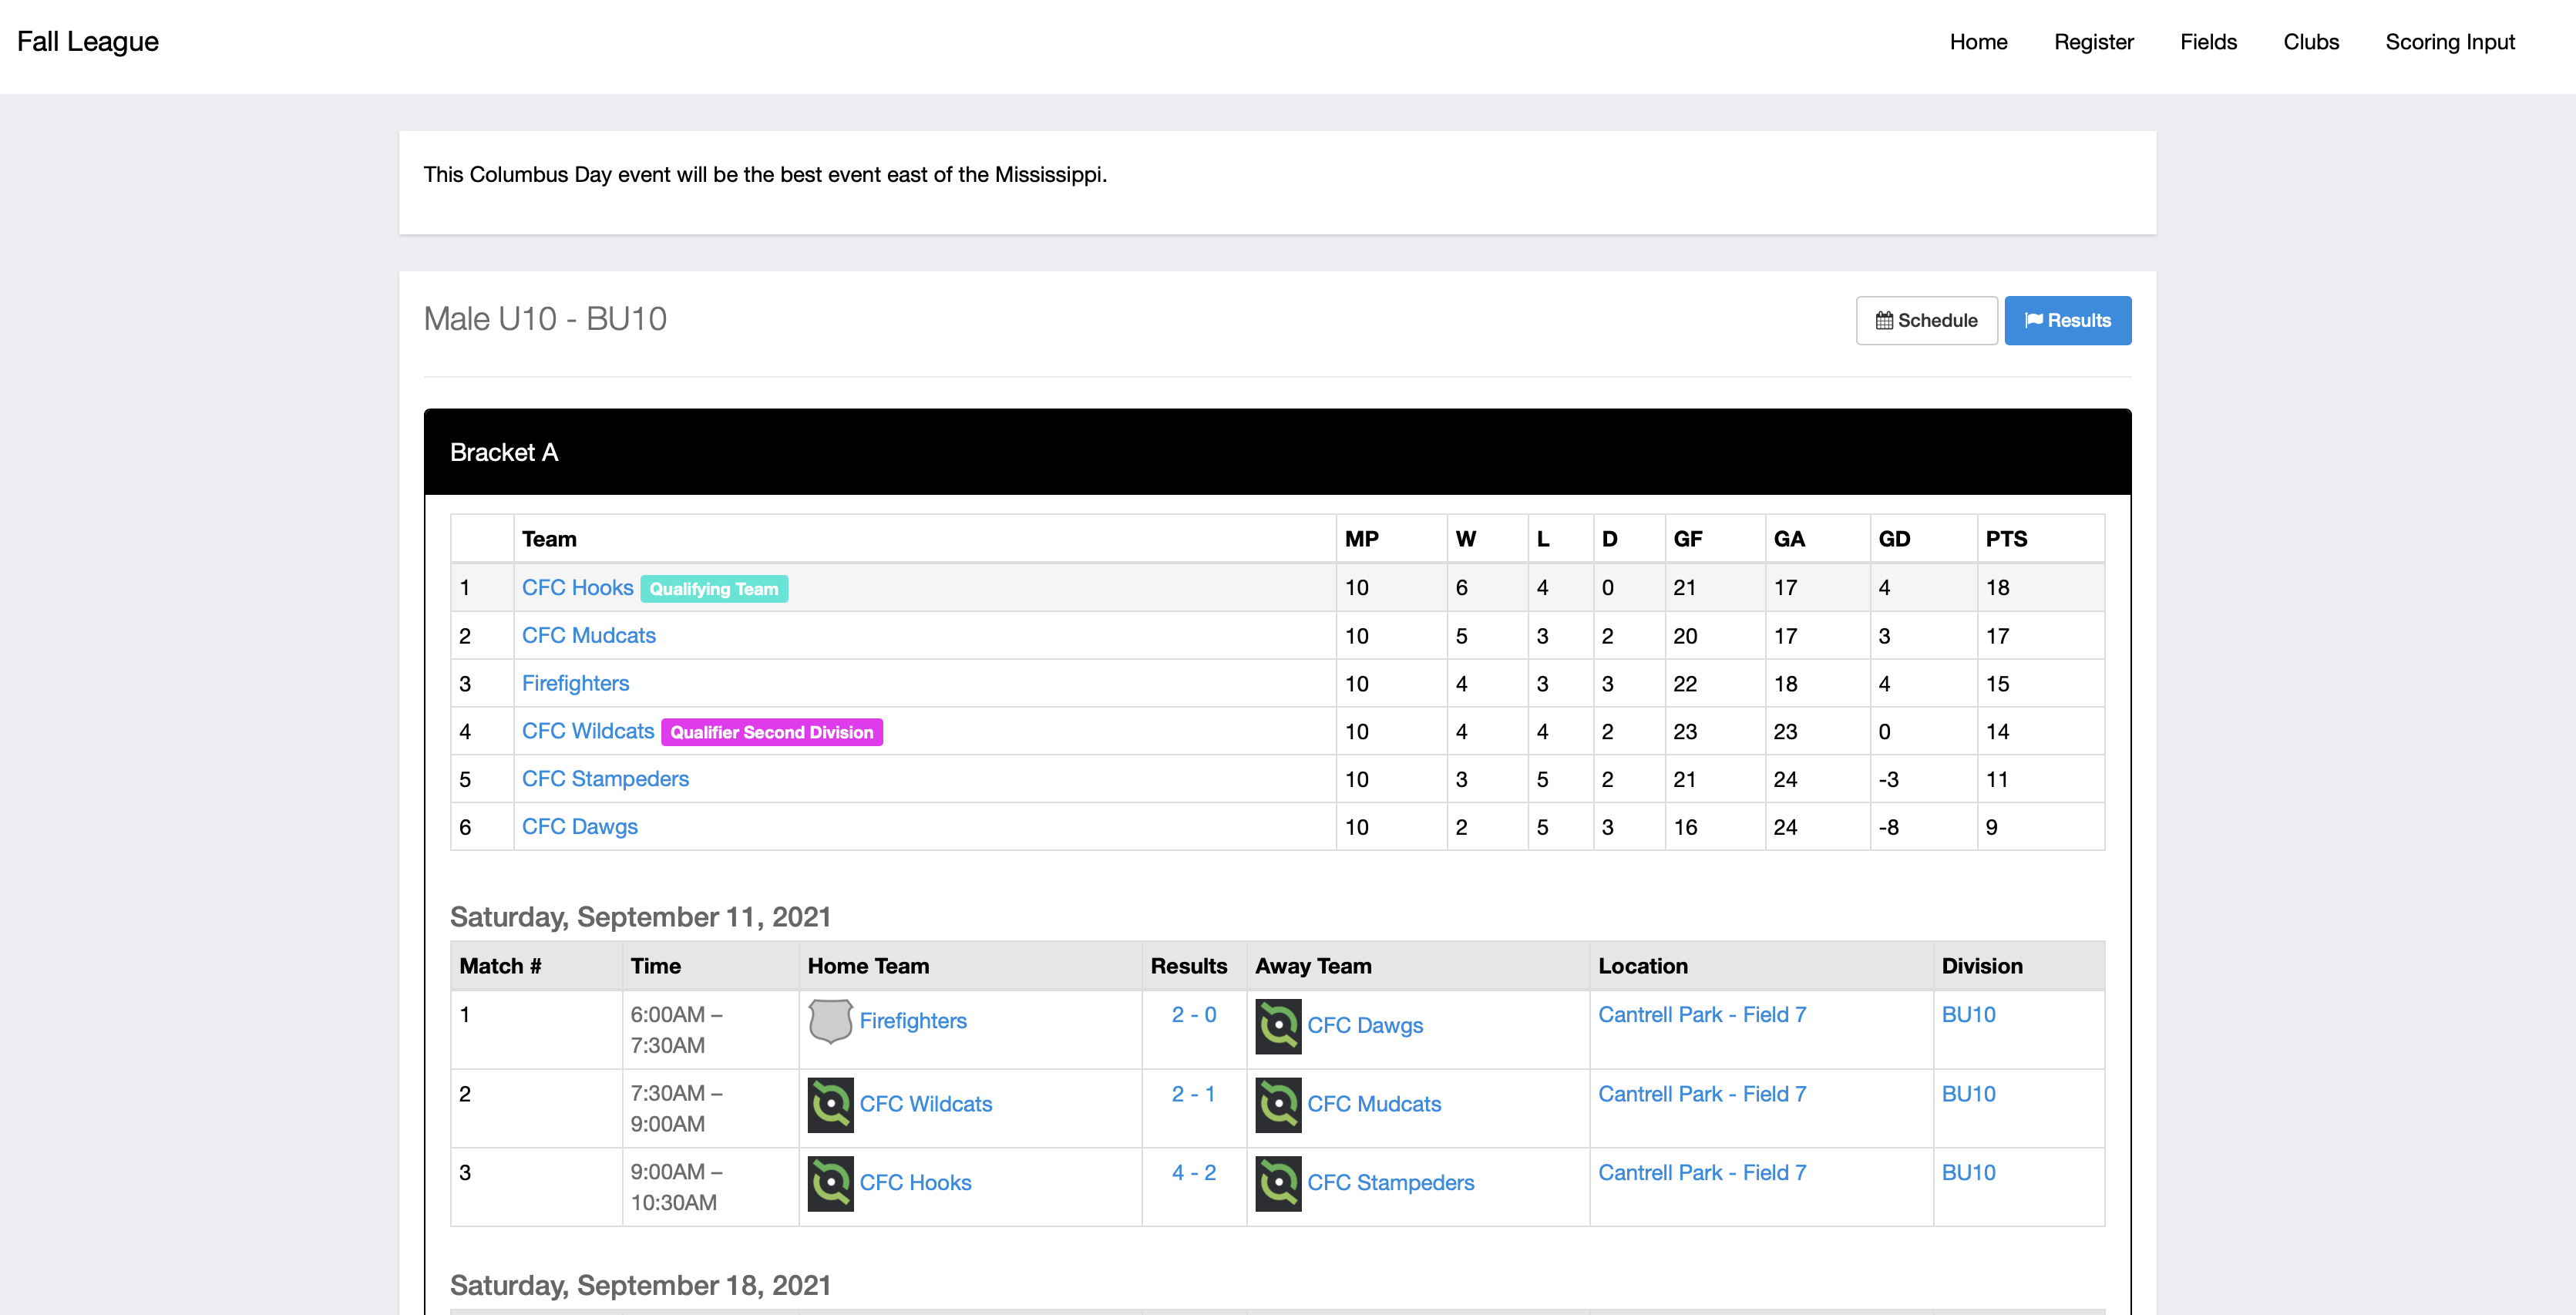Open the 4 - 2 result link

1193,1173
